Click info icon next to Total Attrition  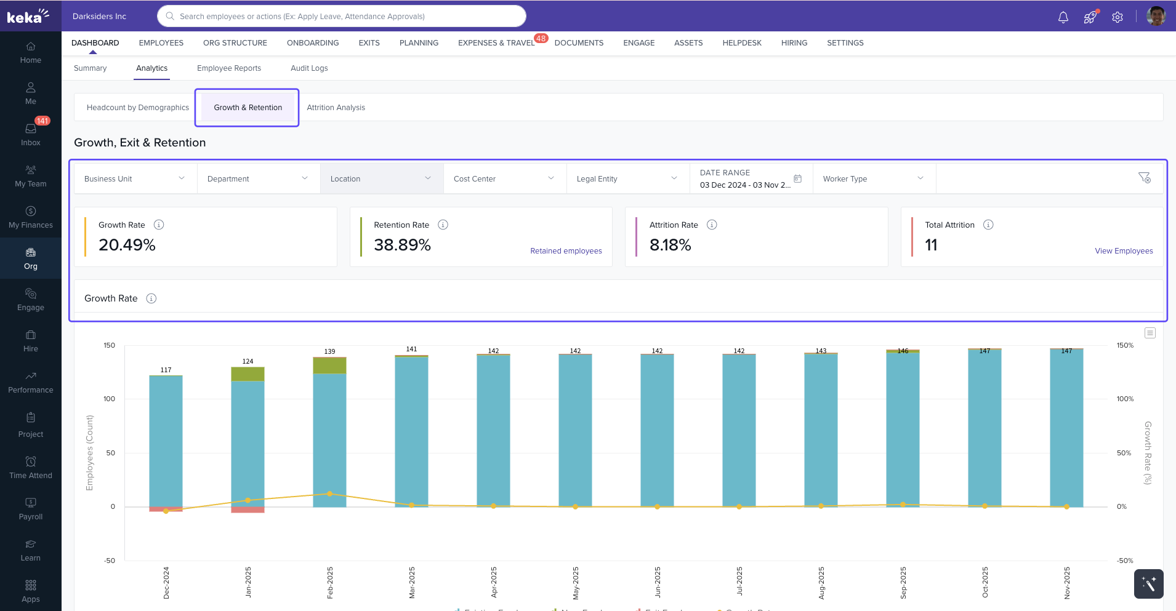click(x=988, y=225)
